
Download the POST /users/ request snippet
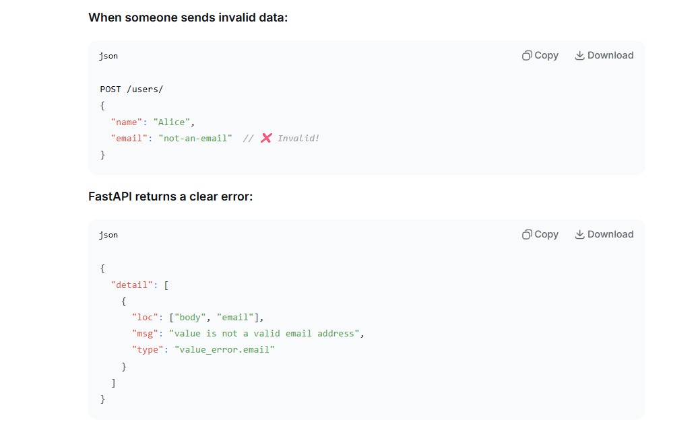[x=604, y=55]
